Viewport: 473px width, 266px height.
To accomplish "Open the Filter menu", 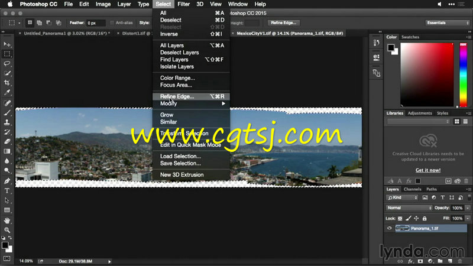I will [x=183, y=4].
